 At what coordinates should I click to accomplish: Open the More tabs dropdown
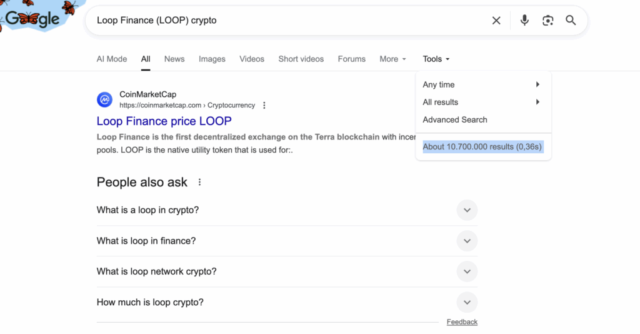pyautogui.click(x=392, y=59)
